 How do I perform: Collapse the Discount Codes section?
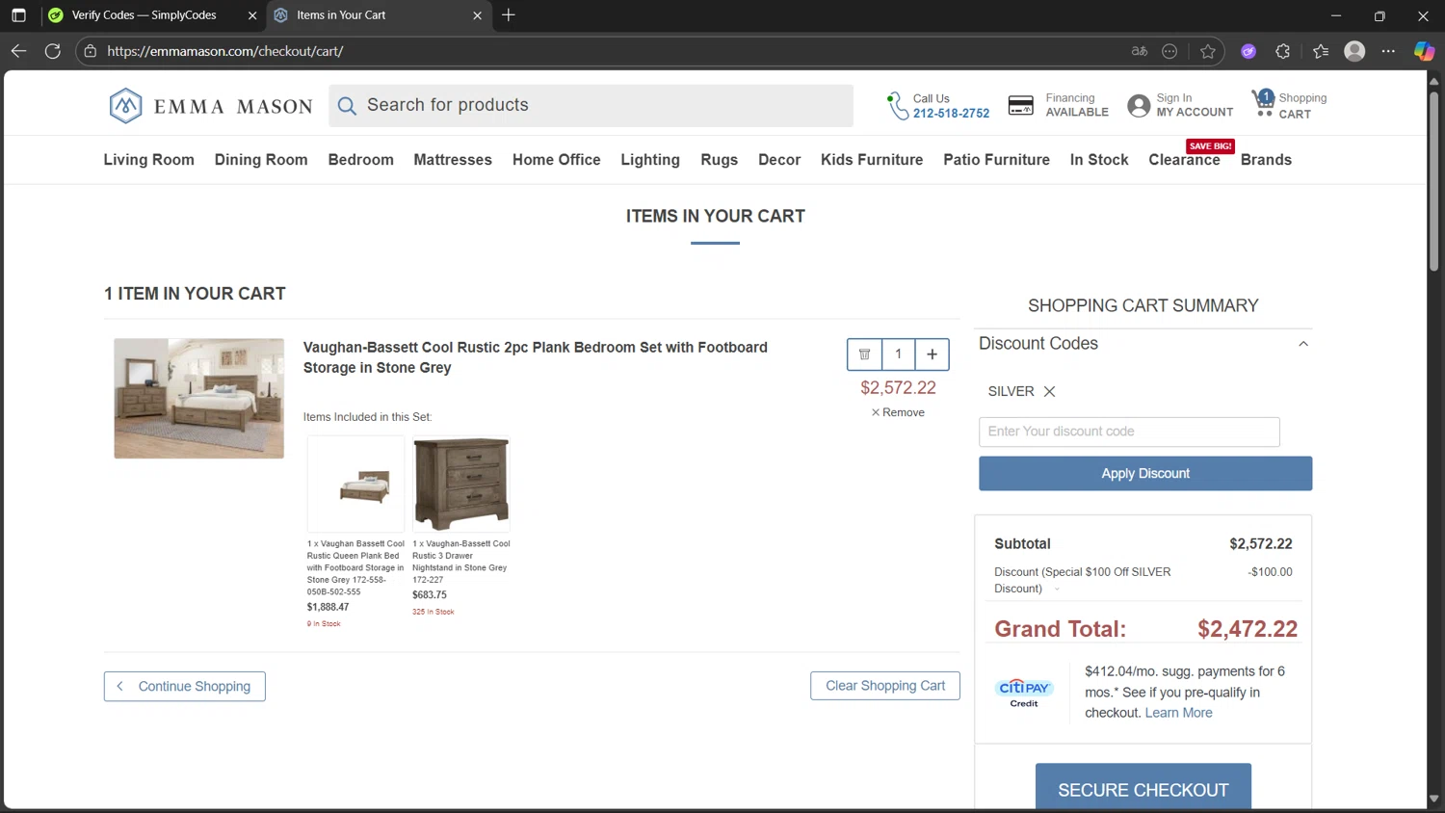coord(1302,344)
